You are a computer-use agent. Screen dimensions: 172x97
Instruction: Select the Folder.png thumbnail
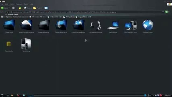tap(9, 25)
